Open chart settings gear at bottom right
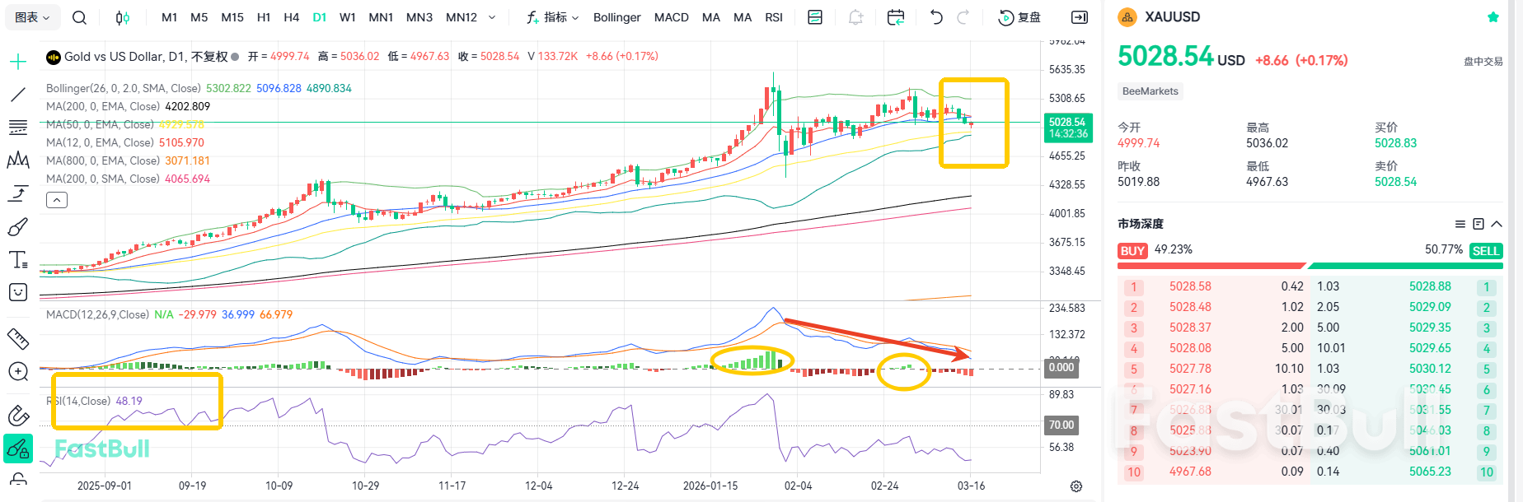This screenshot has width=1523, height=502. pyautogui.click(x=1075, y=486)
